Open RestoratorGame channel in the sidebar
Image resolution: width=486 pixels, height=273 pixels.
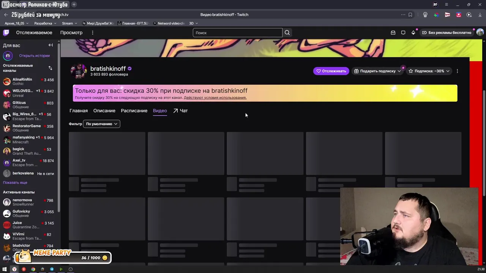[x=28, y=128]
